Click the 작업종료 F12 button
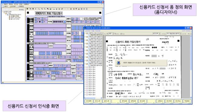The height and width of the screenshot is (112, 197). coord(187,101)
